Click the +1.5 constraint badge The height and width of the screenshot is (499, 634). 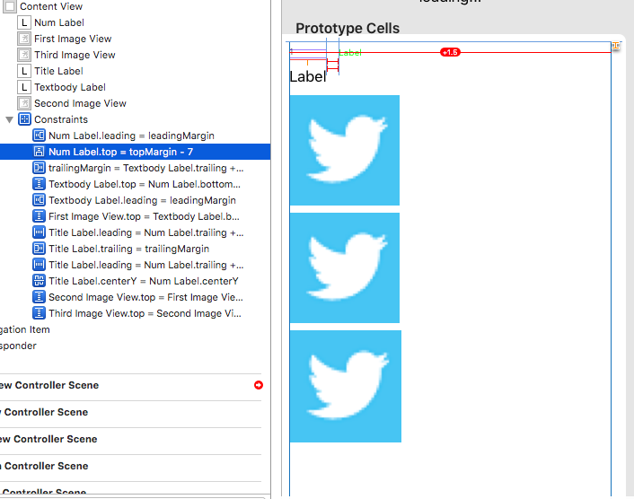click(x=450, y=52)
